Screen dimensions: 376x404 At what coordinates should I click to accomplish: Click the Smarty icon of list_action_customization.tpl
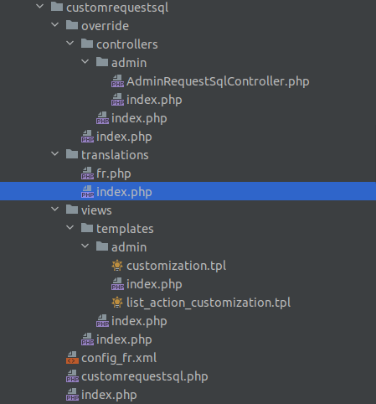pos(117,303)
